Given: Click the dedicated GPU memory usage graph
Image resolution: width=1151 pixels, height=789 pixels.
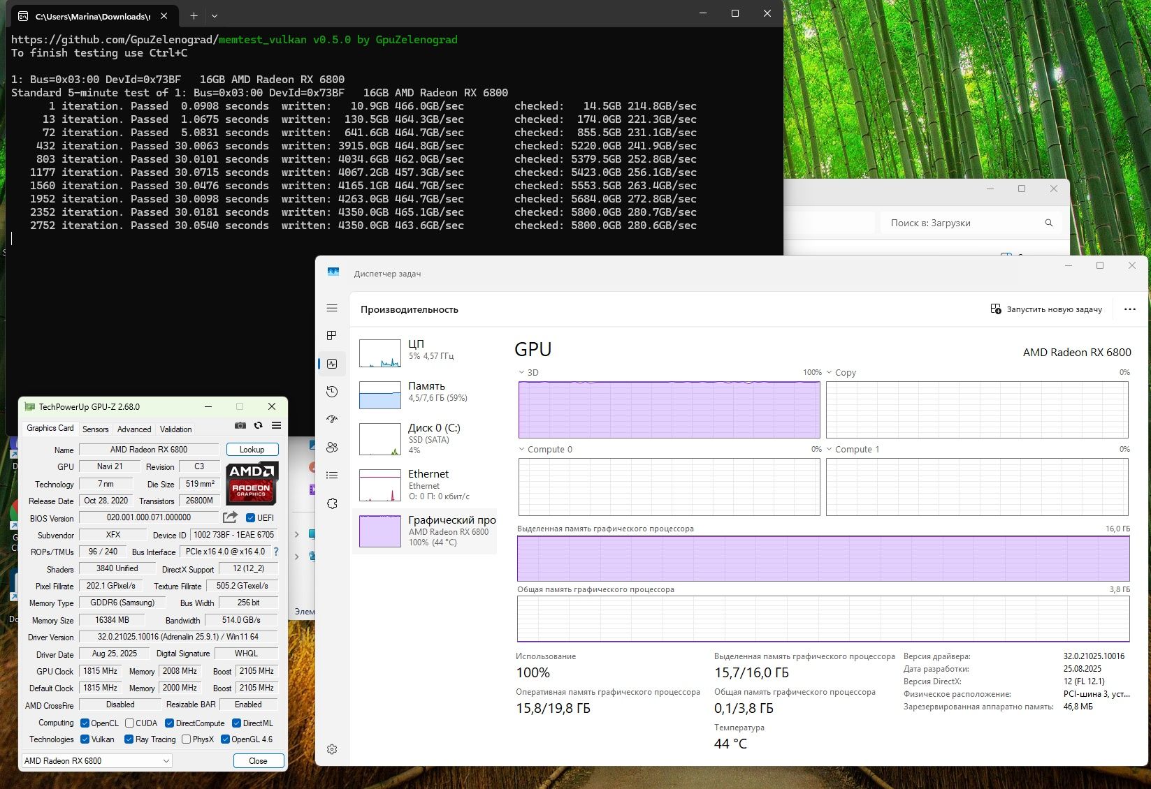Looking at the screenshot, I should click(x=823, y=559).
